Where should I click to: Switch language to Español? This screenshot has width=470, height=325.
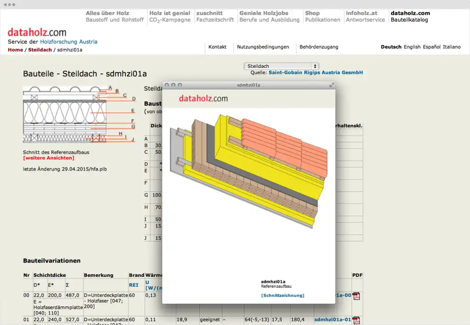(431, 47)
